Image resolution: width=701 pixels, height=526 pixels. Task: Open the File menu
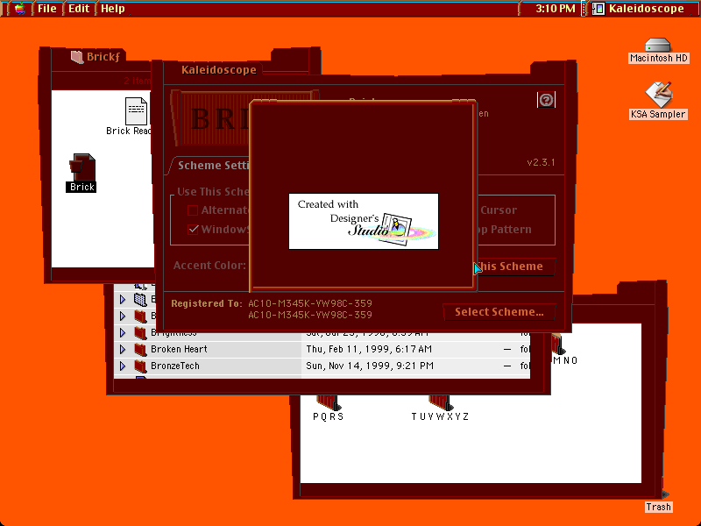(46, 9)
